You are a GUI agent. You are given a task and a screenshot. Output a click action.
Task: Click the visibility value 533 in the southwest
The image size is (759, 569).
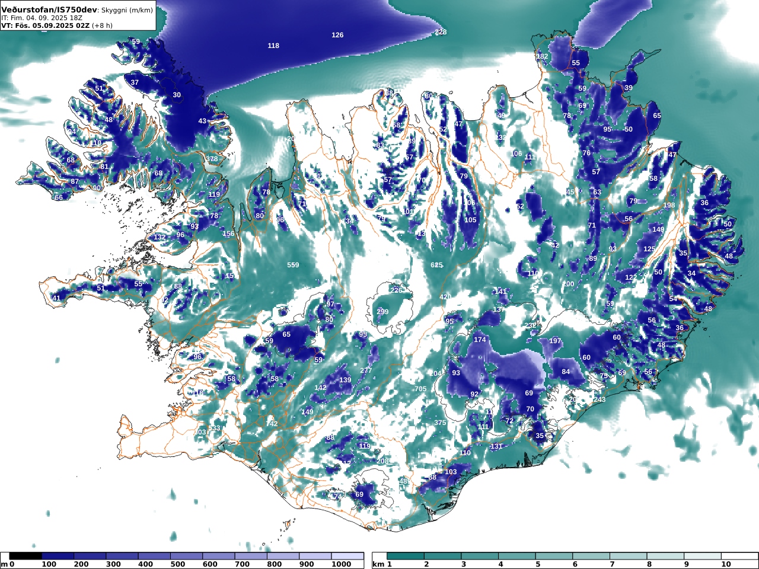tap(214, 428)
